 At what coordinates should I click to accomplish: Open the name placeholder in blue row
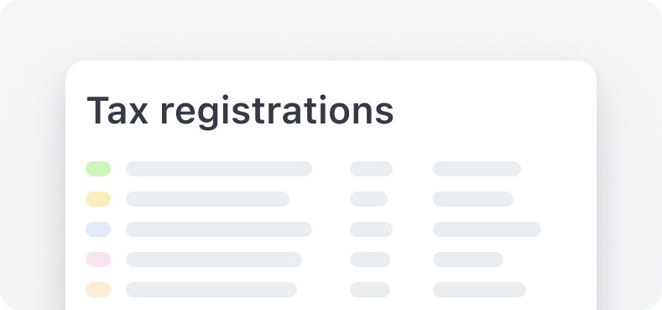[x=219, y=229]
